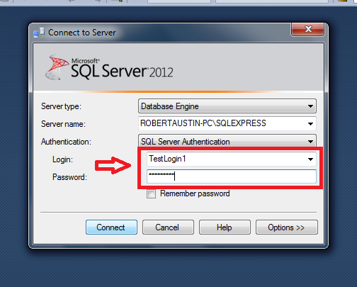This screenshot has width=357, height=287.
Task: Close the Connect to Server dialog
Action: point(308,29)
